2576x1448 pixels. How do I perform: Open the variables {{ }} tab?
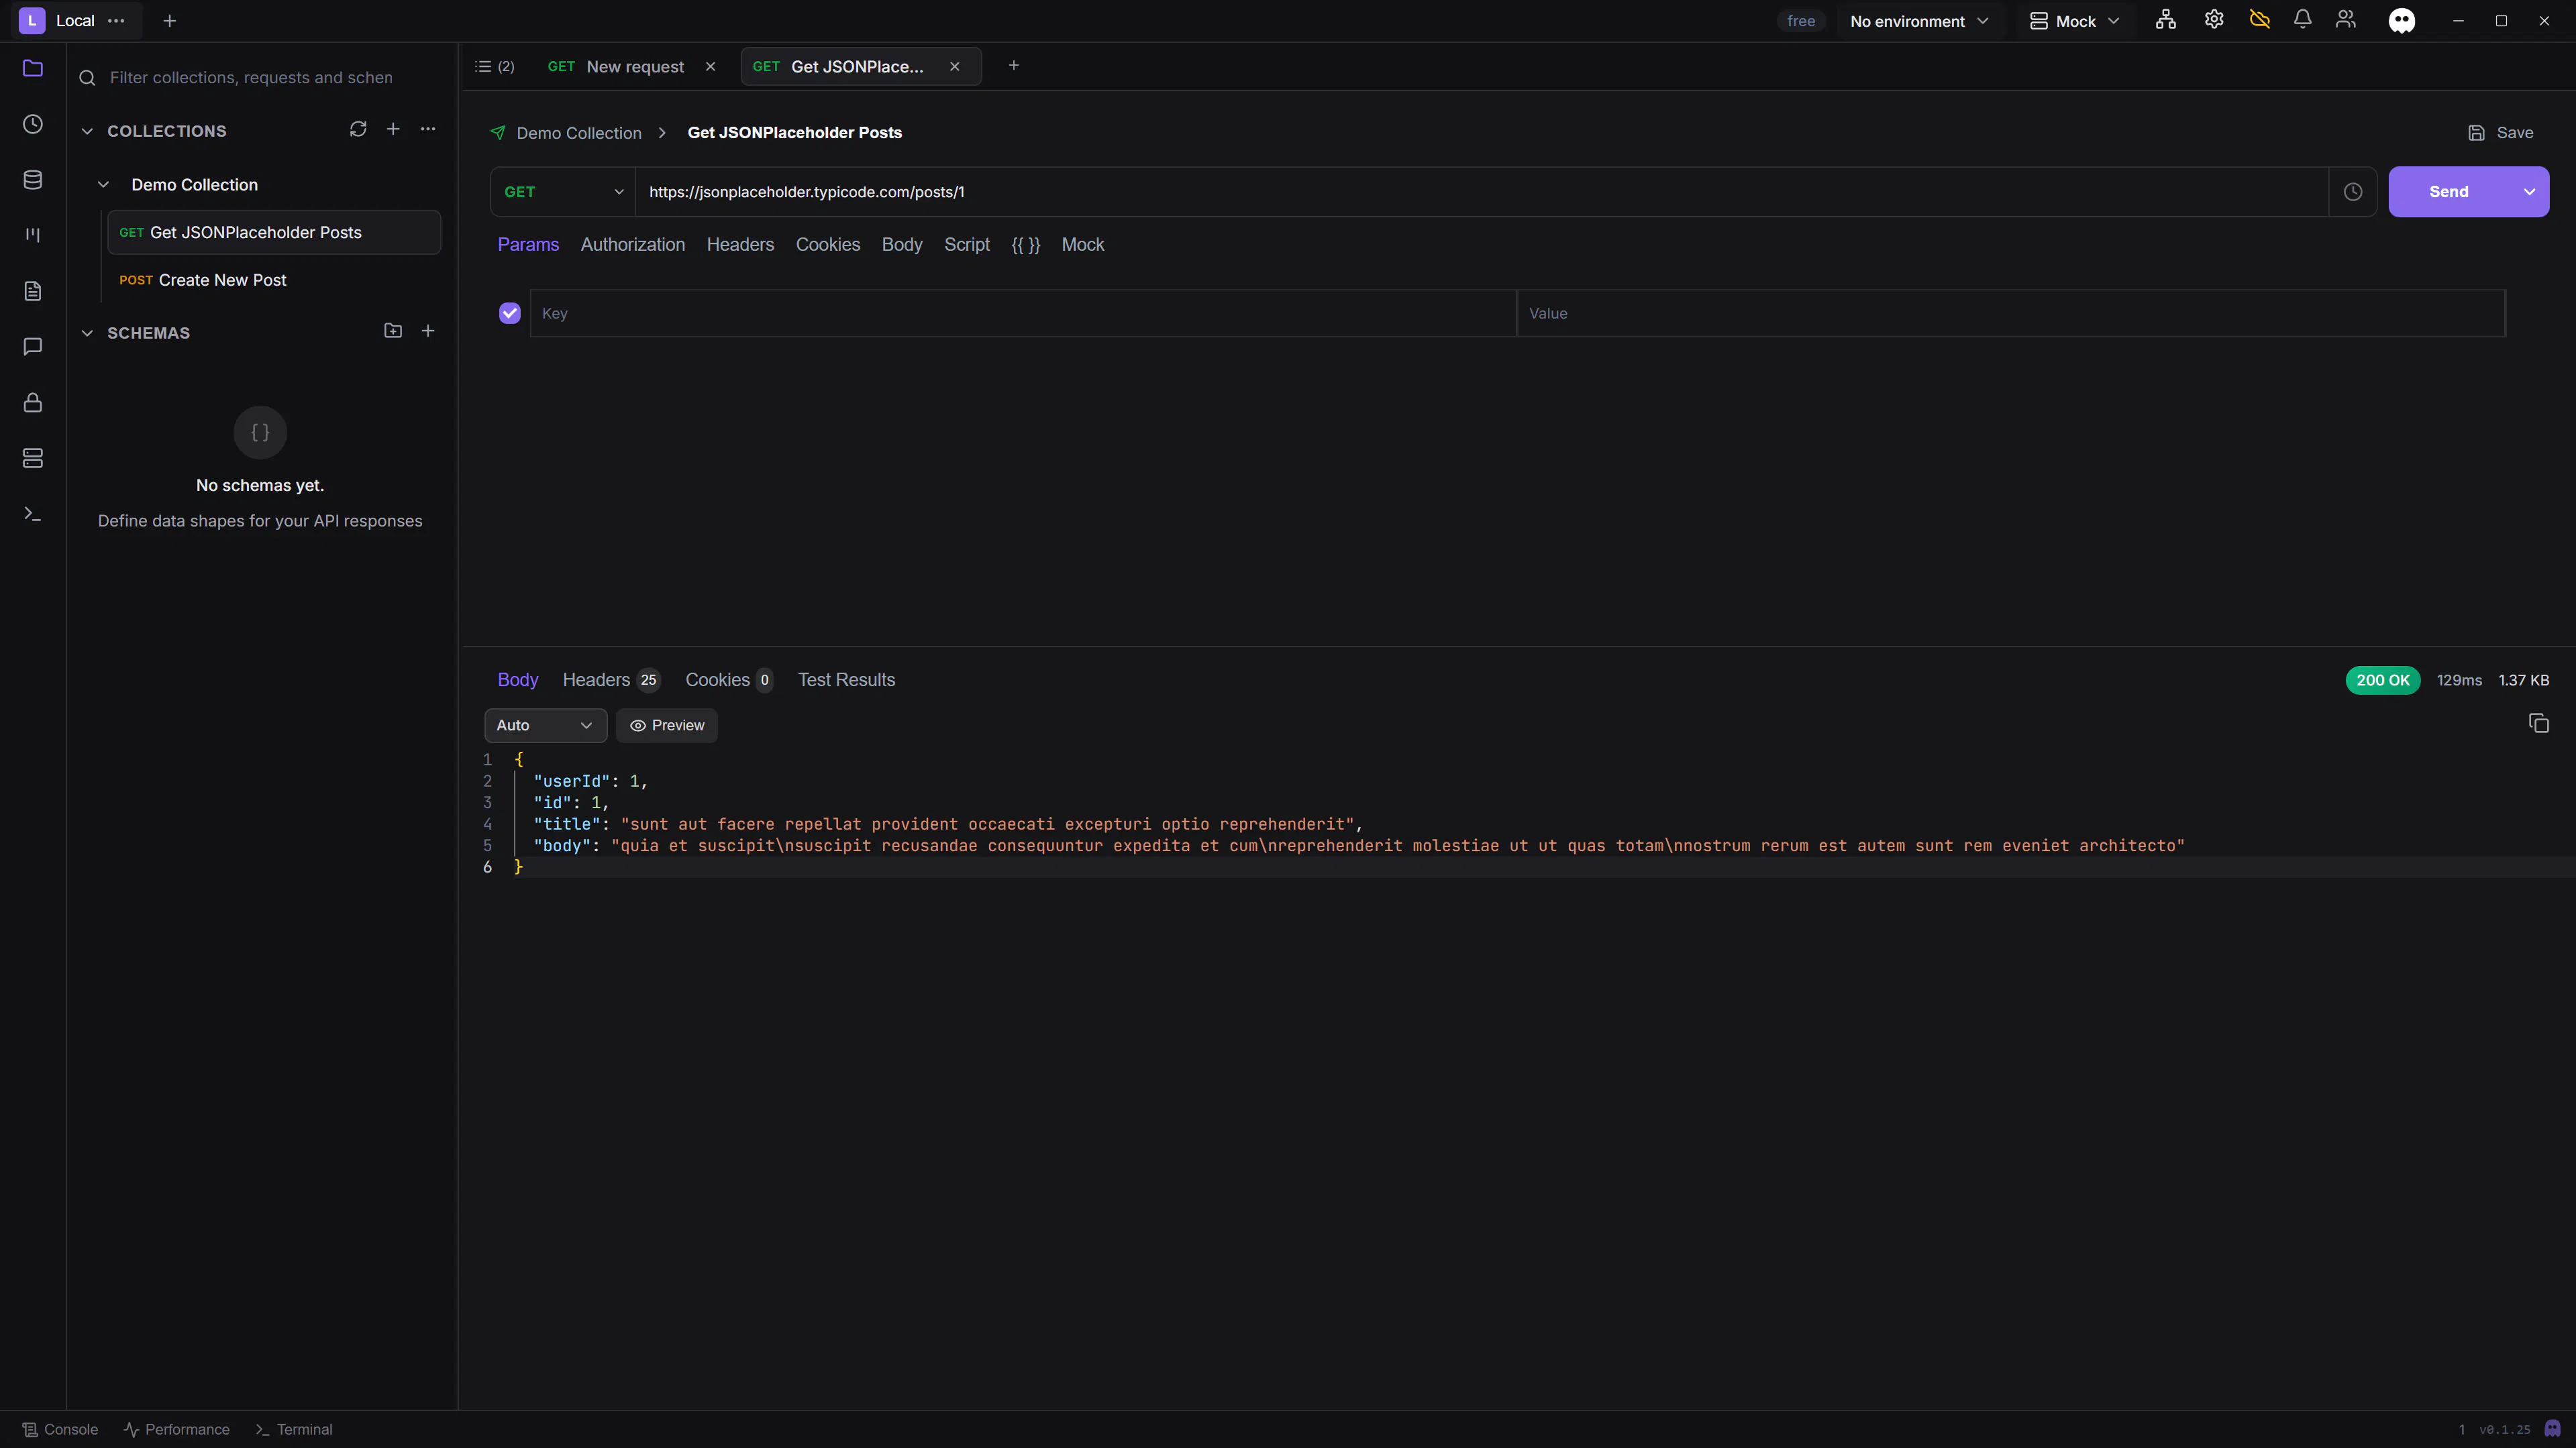1026,245
